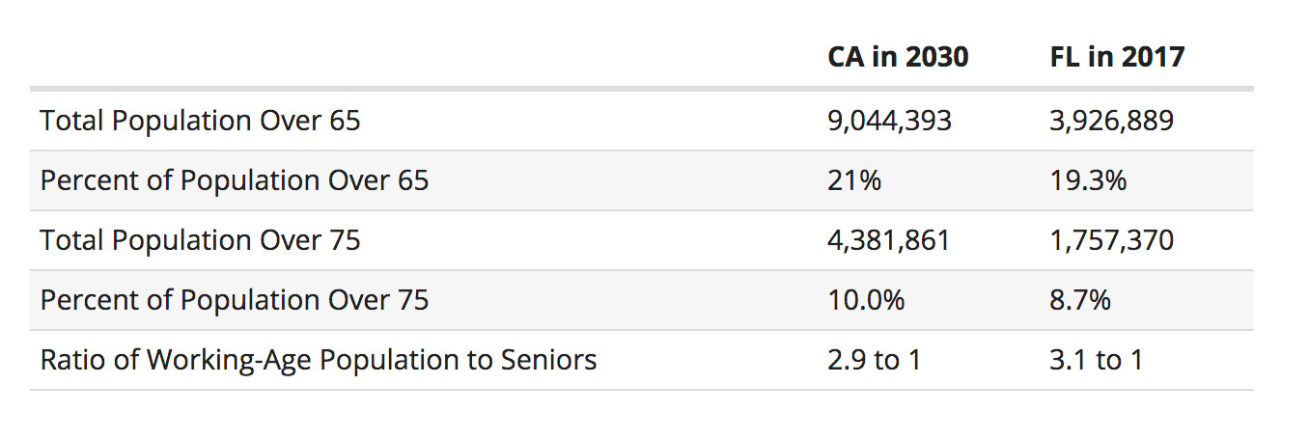This screenshot has height=439, width=1309.
Task: Click the "Percent of Population Over 75" label
Action: tap(235, 300)
